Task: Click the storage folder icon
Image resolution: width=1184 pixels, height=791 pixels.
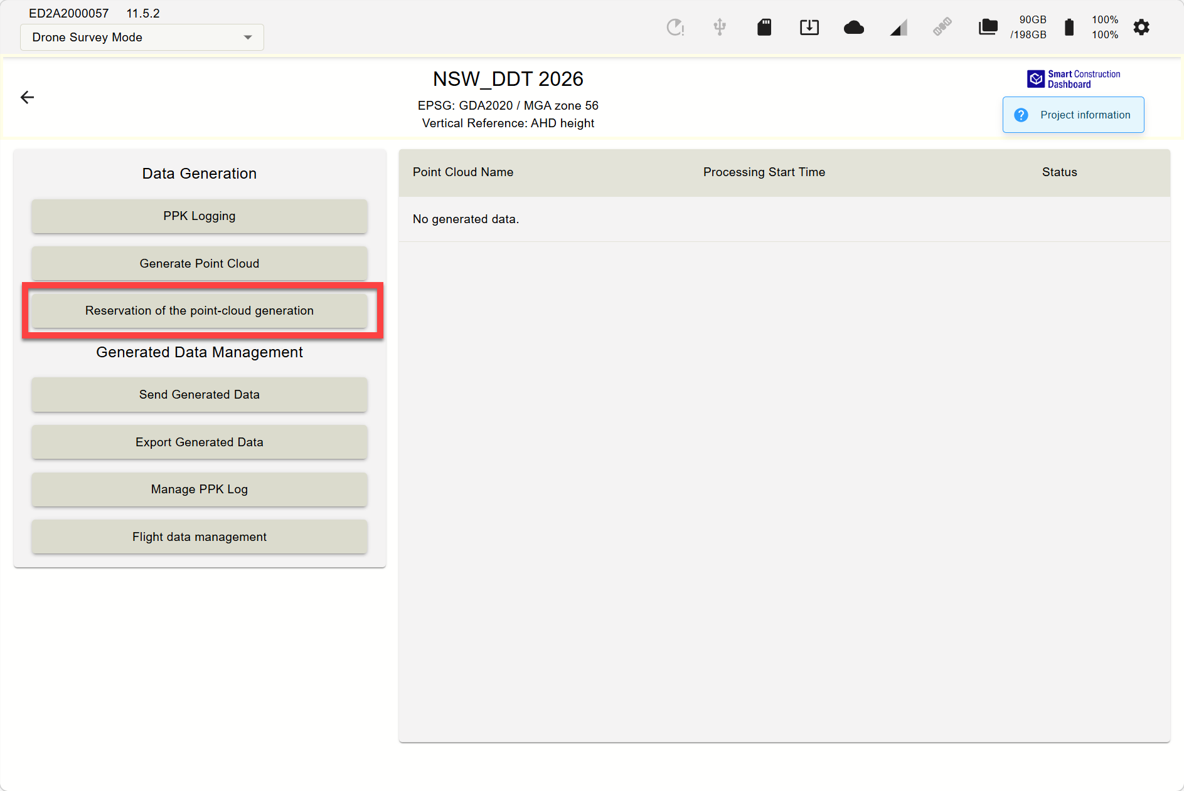Action: 988,27
